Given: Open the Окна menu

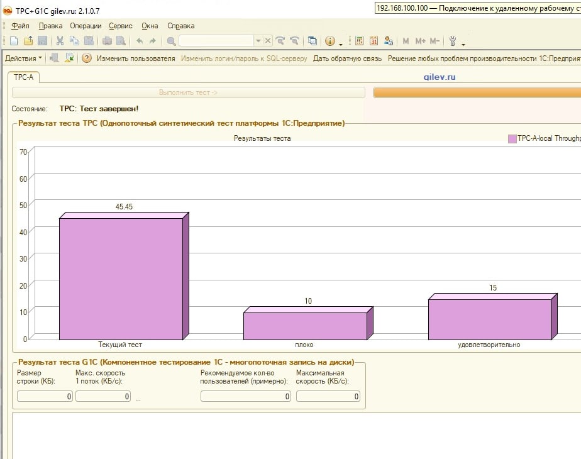Looking at the screenshot, I should point(150,26).
